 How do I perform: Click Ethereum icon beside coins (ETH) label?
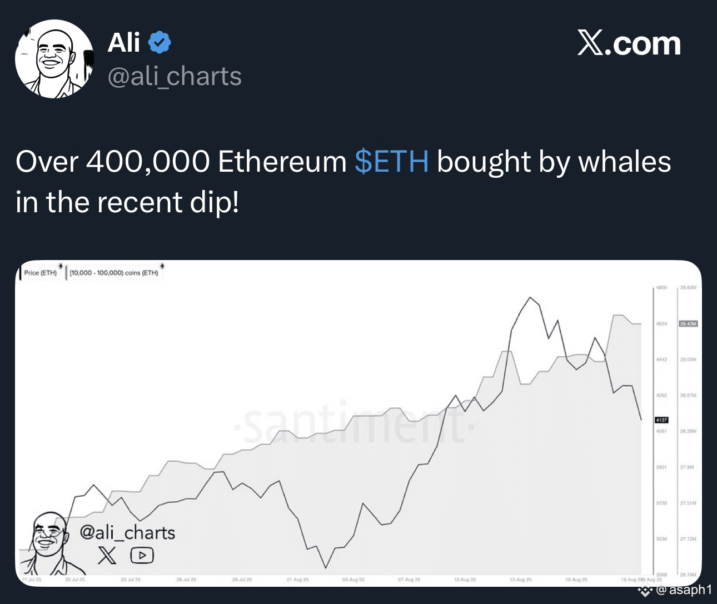point(162,266)
